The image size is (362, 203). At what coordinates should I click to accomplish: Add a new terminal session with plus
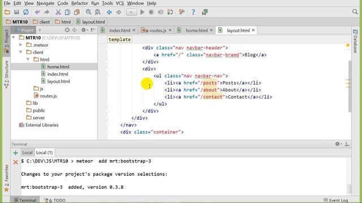pos(15,153)
